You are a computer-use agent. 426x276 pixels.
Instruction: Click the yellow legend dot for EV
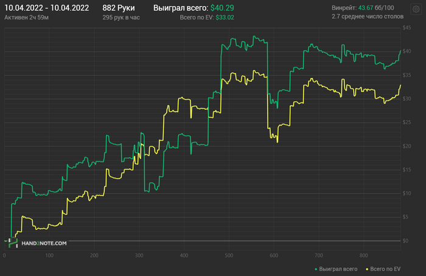click(x=367, y=269)
